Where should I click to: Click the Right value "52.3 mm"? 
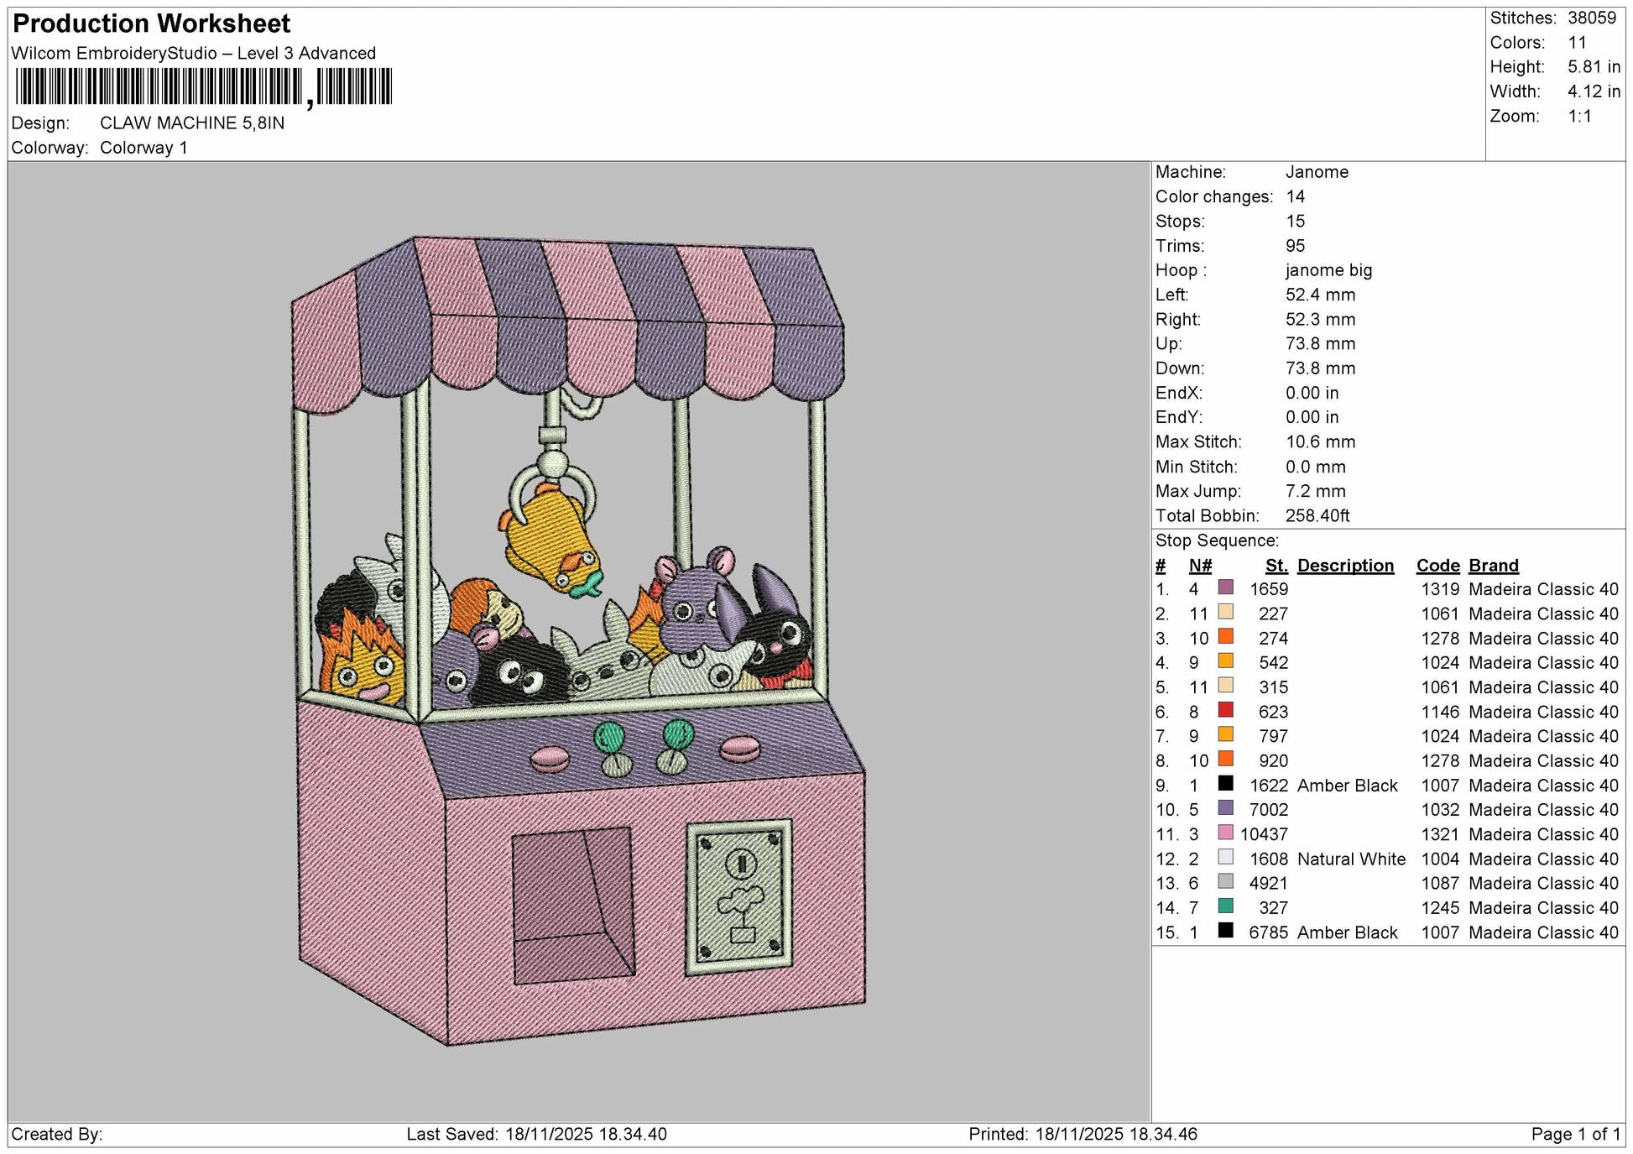point(1321,319)
